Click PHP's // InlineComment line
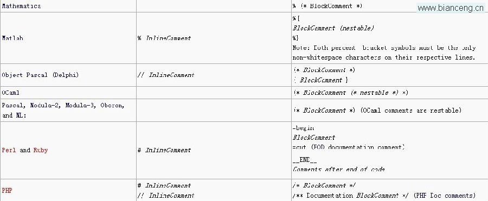Screen dimensions: 488x201 coord(166,196)
